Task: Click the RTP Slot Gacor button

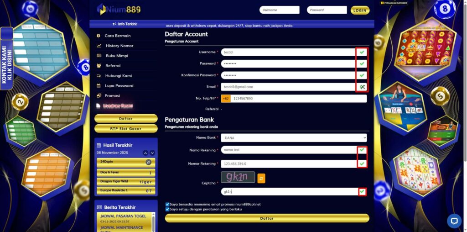Action: [x=126, y=128]
